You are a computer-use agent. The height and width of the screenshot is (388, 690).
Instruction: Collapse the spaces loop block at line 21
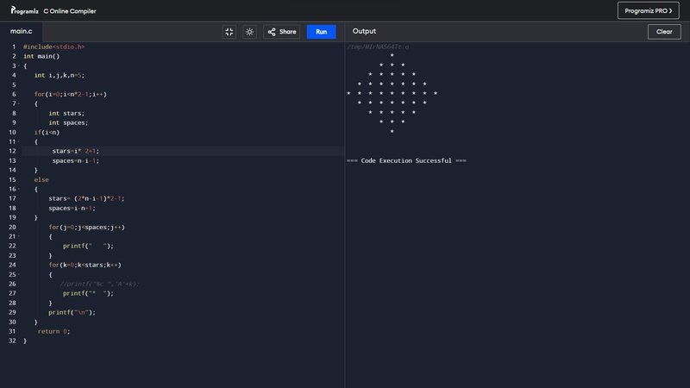[x=19, y=236]
